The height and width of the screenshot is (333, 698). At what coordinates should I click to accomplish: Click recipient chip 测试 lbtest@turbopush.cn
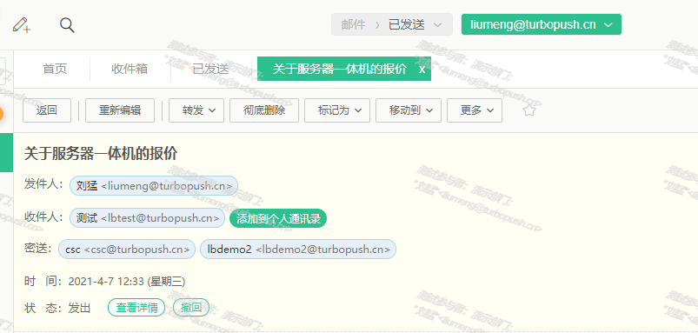tap(148, 218)
